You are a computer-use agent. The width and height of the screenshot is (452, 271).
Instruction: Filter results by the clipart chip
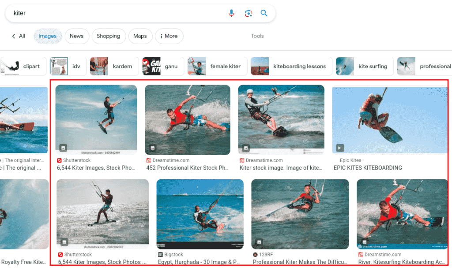(23, 66)
